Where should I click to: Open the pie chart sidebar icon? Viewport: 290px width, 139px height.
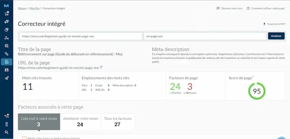[7, 30]
